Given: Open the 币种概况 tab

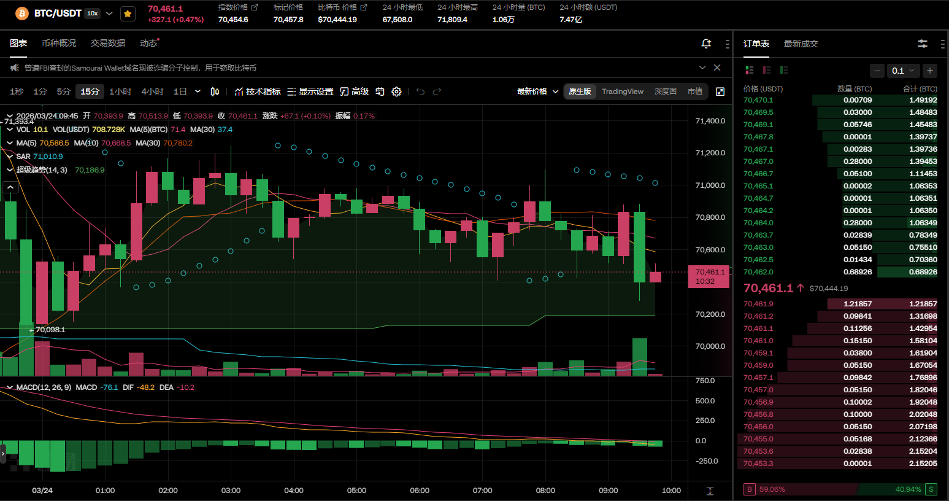Looking at the screenshot, I should point(59,43).
